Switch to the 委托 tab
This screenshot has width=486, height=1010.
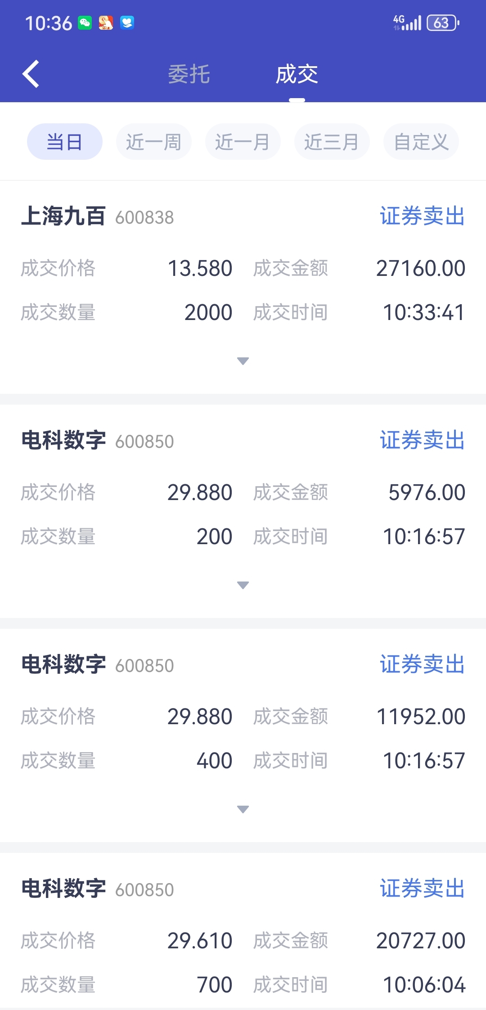[x=189, y=74]
